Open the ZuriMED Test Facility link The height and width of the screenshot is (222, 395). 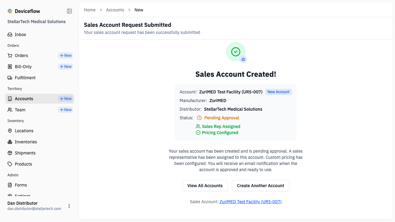(x=251, y=202)
